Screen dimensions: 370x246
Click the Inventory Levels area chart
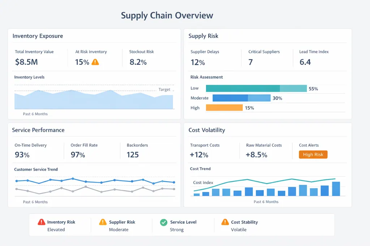[x=94, y=100]
